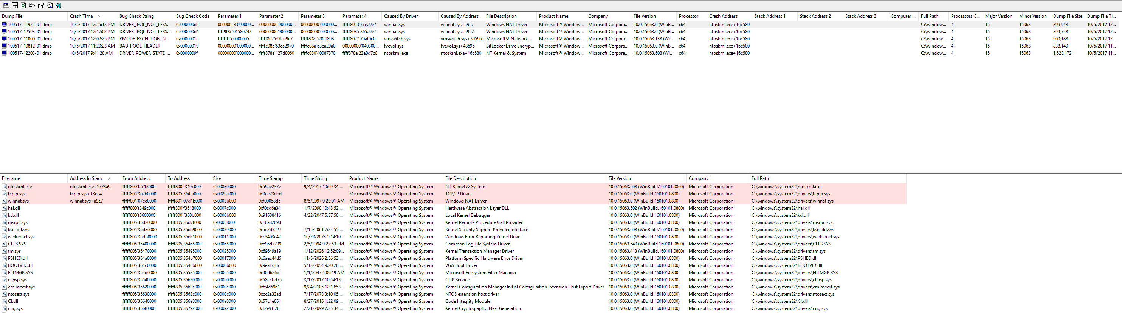1122x313 pixels.
Task: Select the KMODE_EXCEPTION_N... bug check cell
Action: tap(144, 39)
